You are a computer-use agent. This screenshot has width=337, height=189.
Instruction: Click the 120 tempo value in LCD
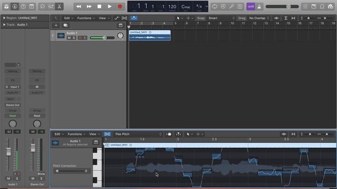click(172, 7)
